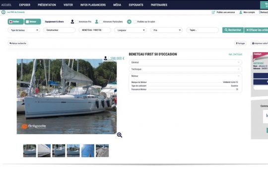
Task: Open the EXPOSER menu item
Action: tap(25, 5)
